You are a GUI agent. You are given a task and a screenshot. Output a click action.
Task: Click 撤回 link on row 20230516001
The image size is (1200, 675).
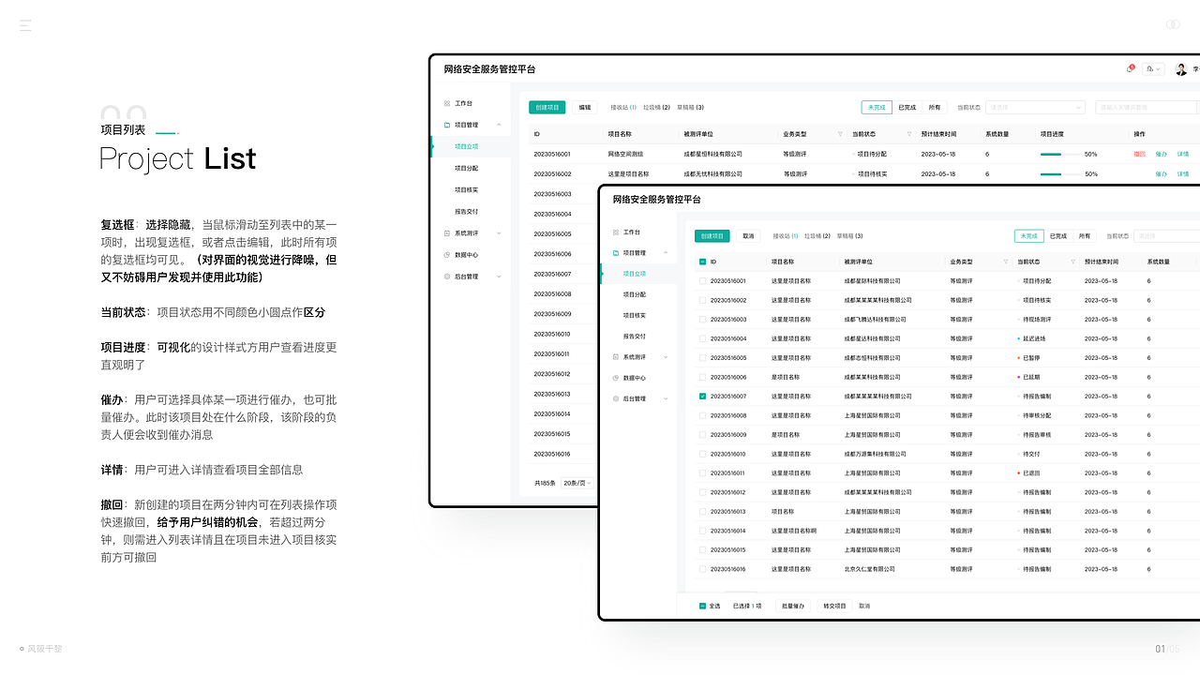[1139, 154]
